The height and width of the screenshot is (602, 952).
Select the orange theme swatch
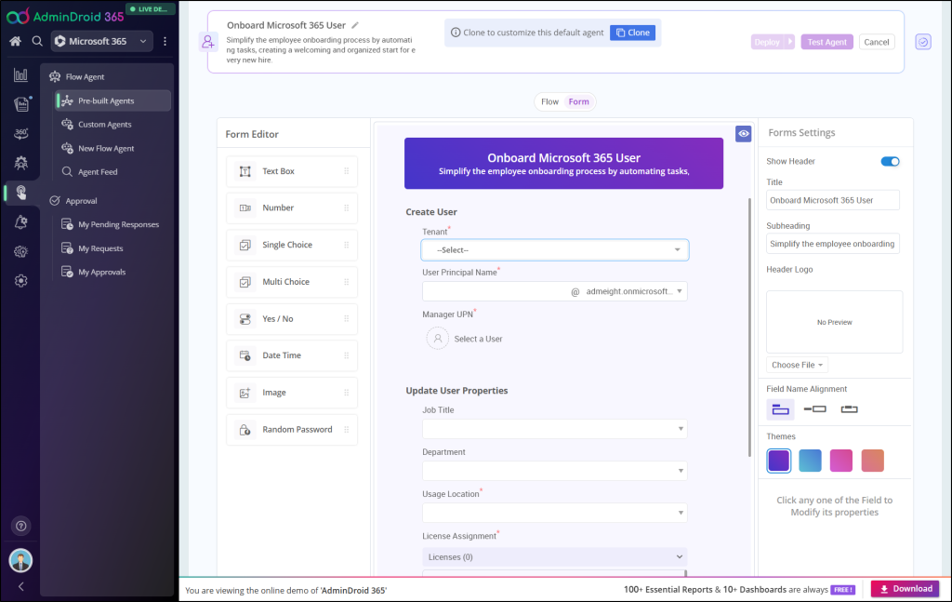click(x=872, y=461)
